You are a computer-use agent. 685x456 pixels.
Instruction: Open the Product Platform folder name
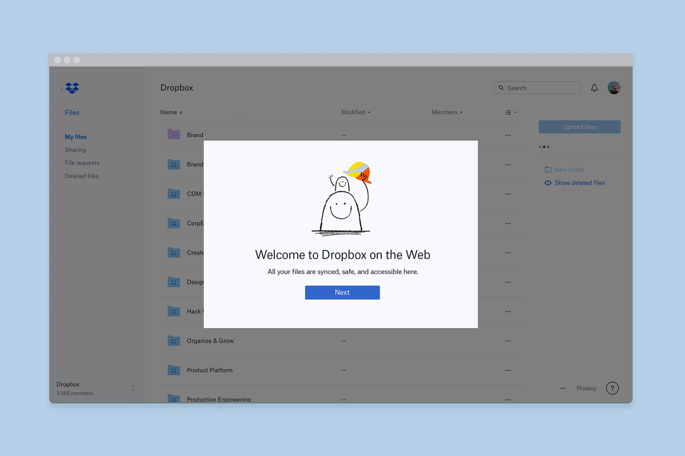tap(210, 370)
